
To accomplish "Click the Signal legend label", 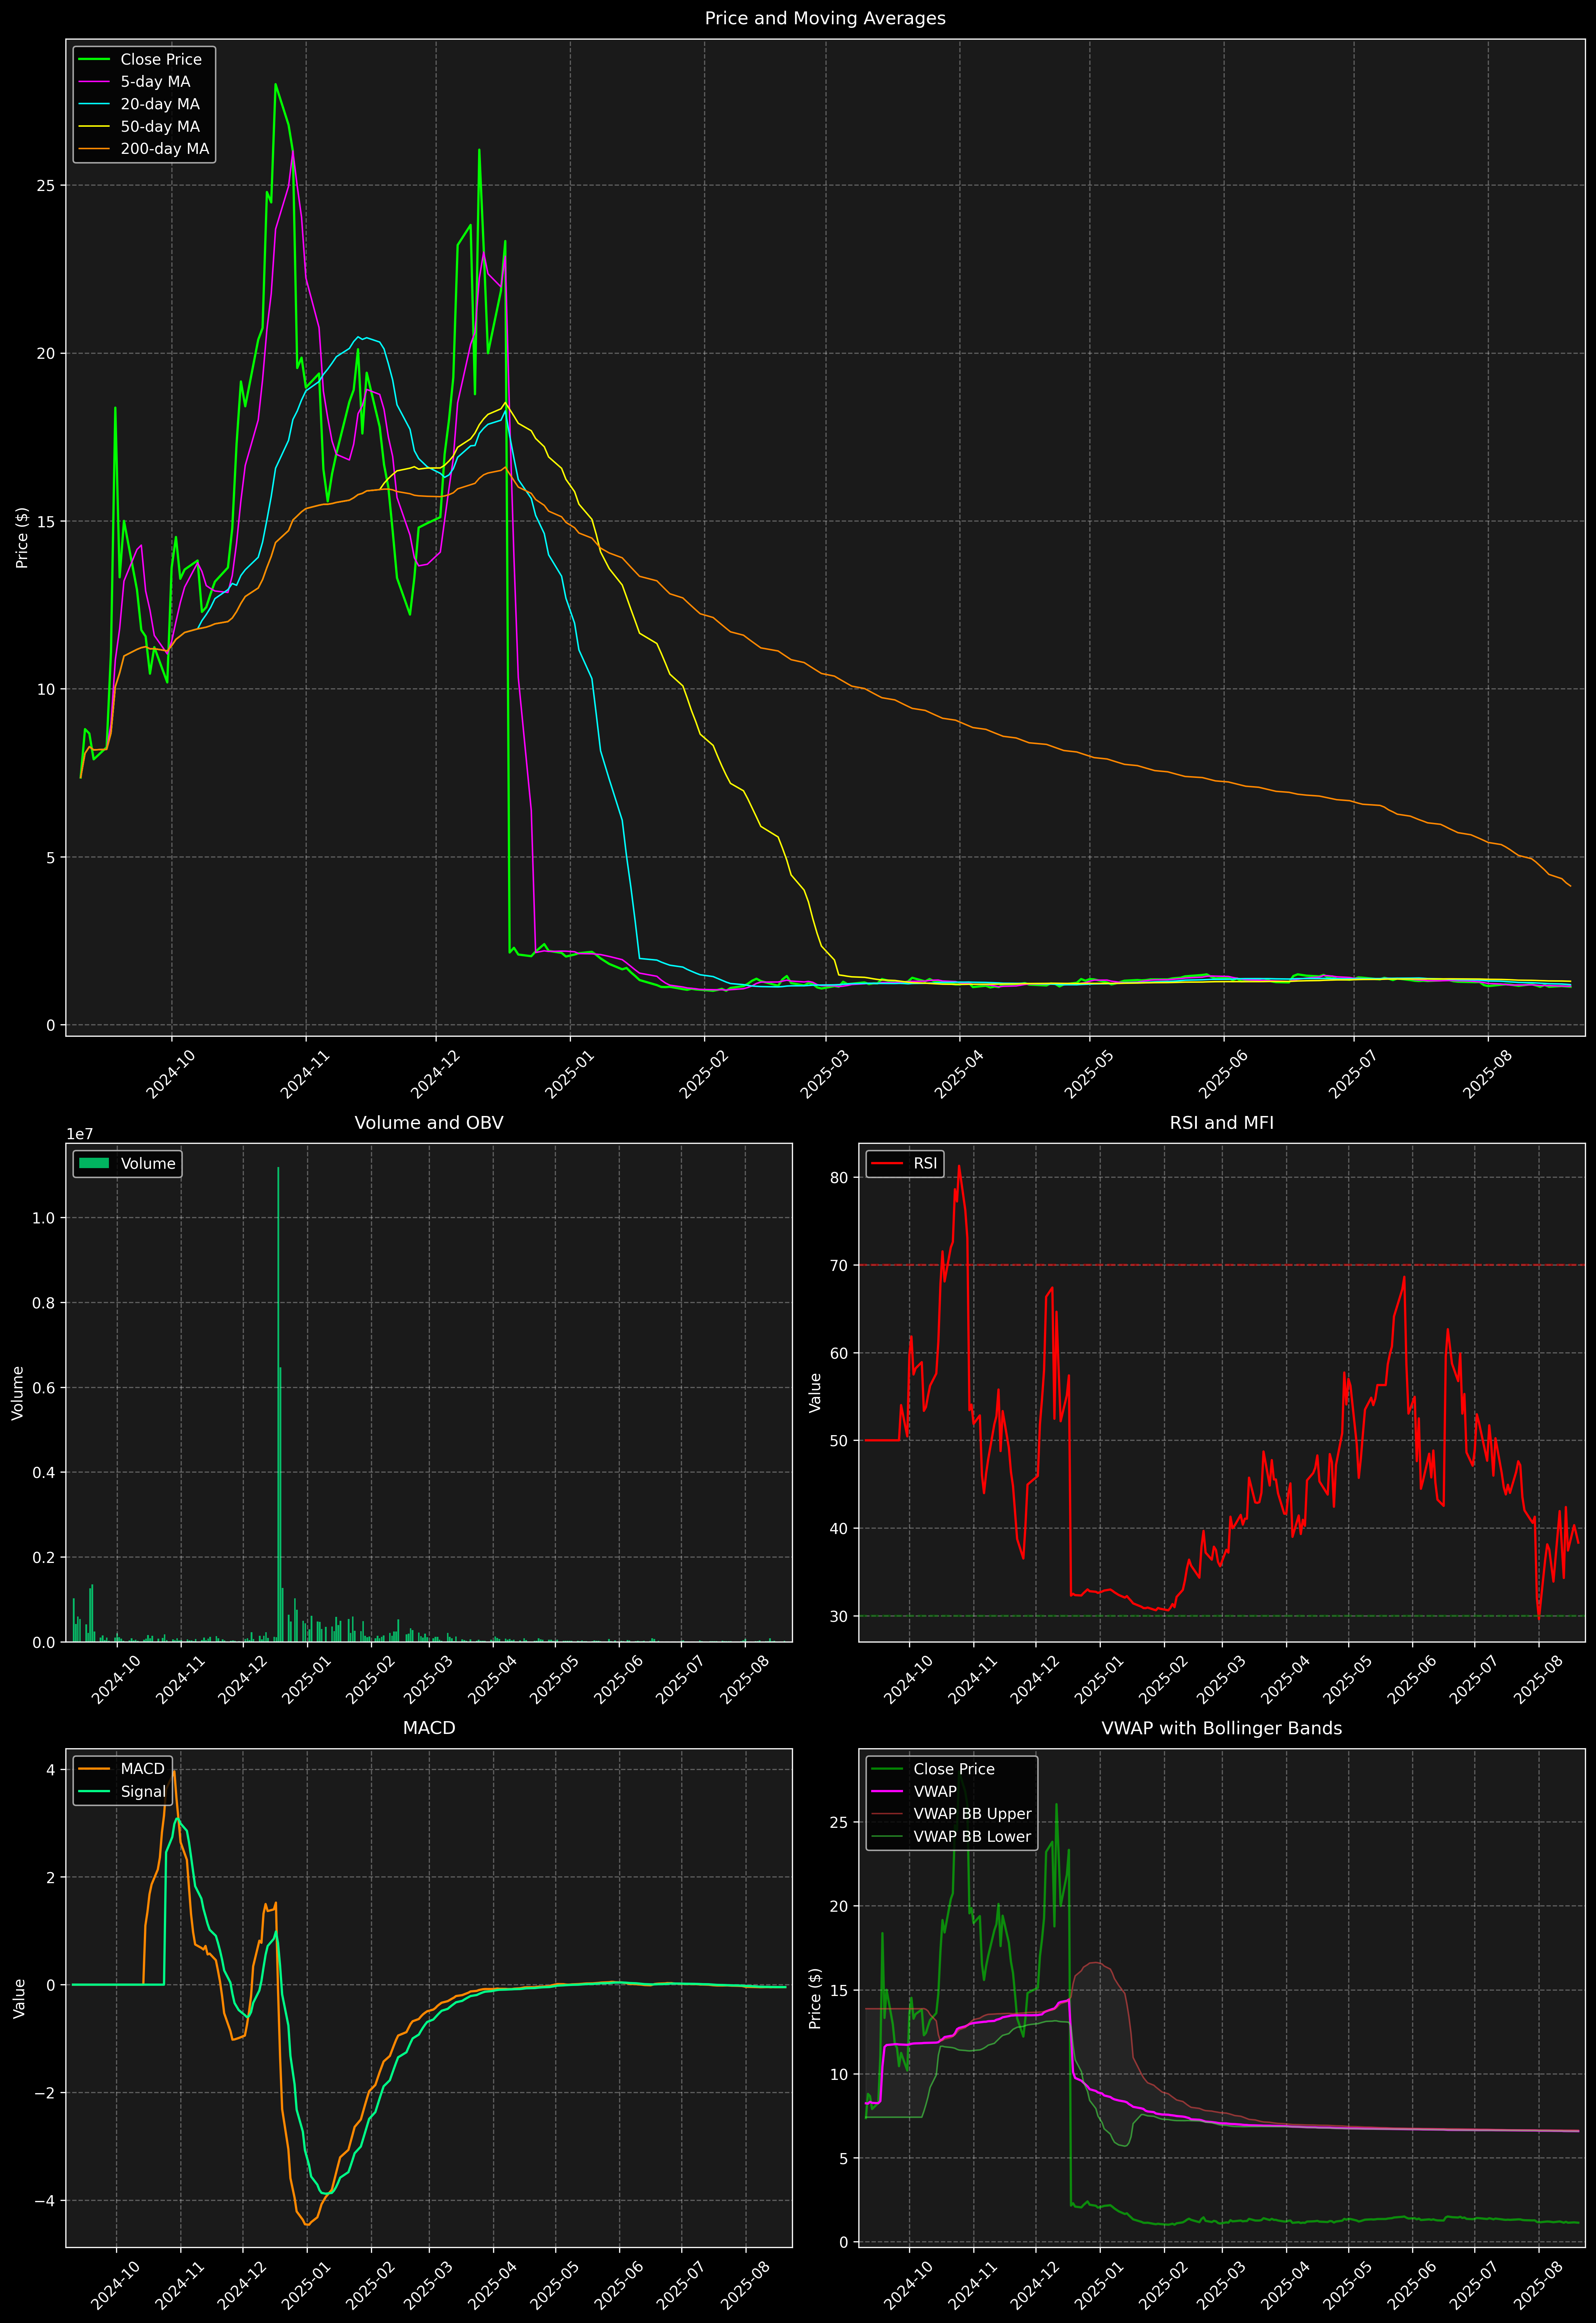I will click(143, 1791).
